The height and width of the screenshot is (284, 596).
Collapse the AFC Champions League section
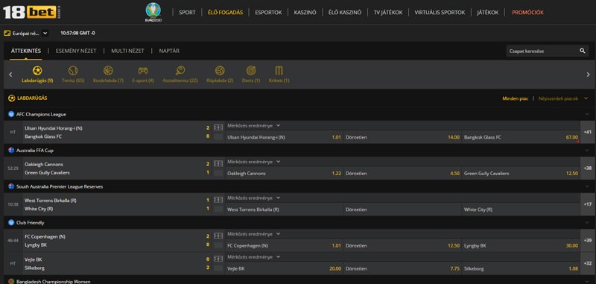click(x=586, y=114)
